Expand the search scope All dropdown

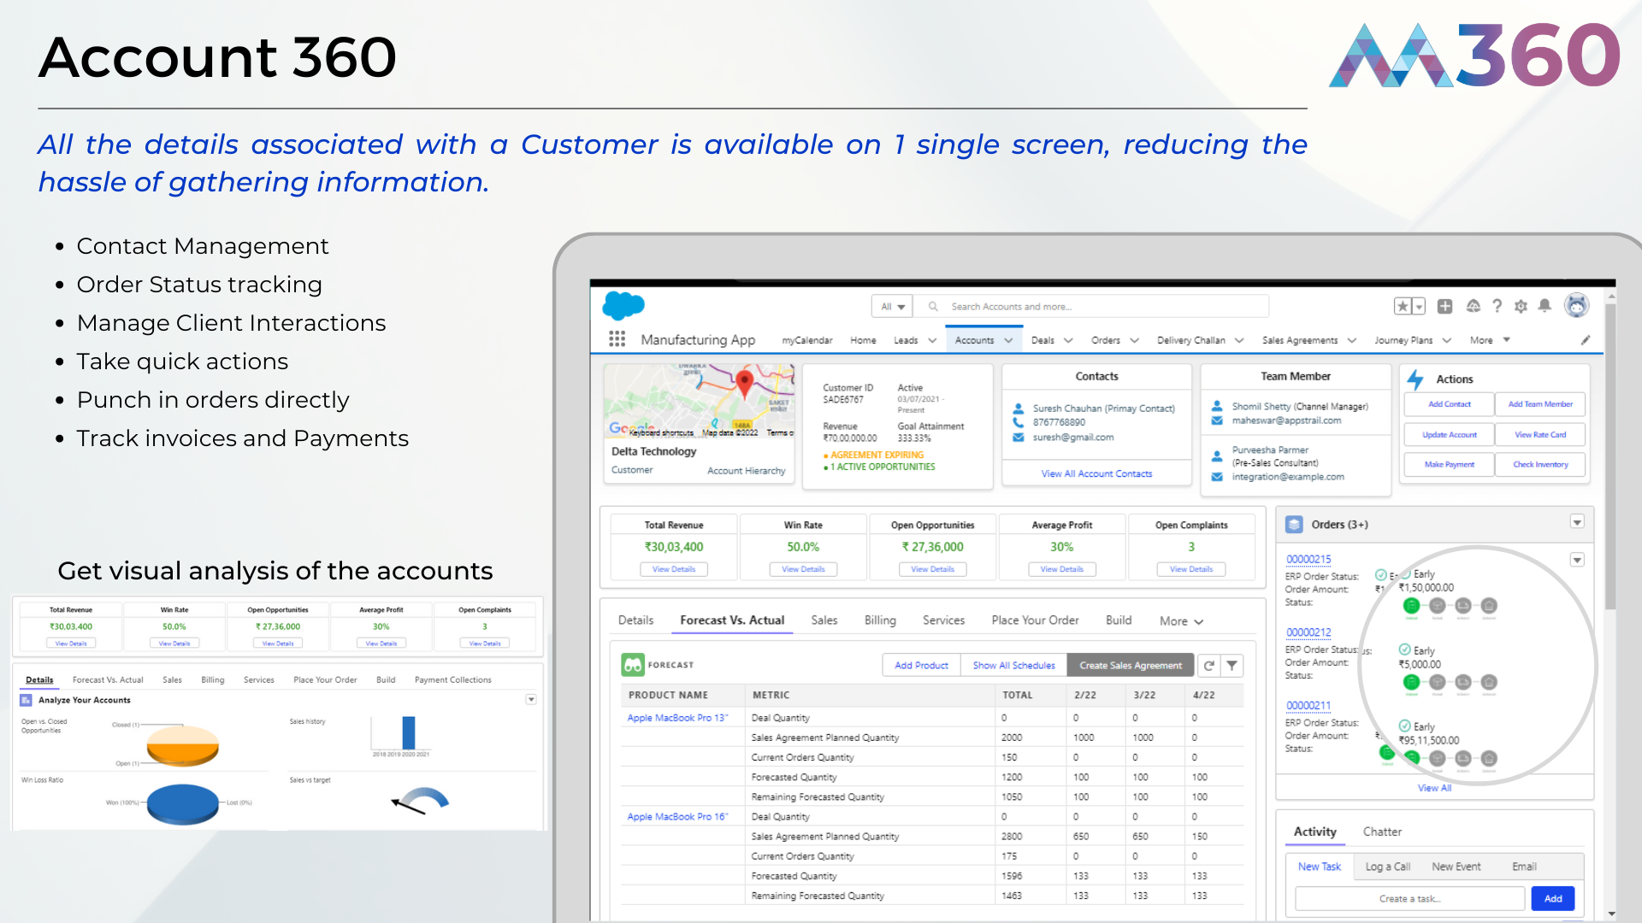[893, 307]
